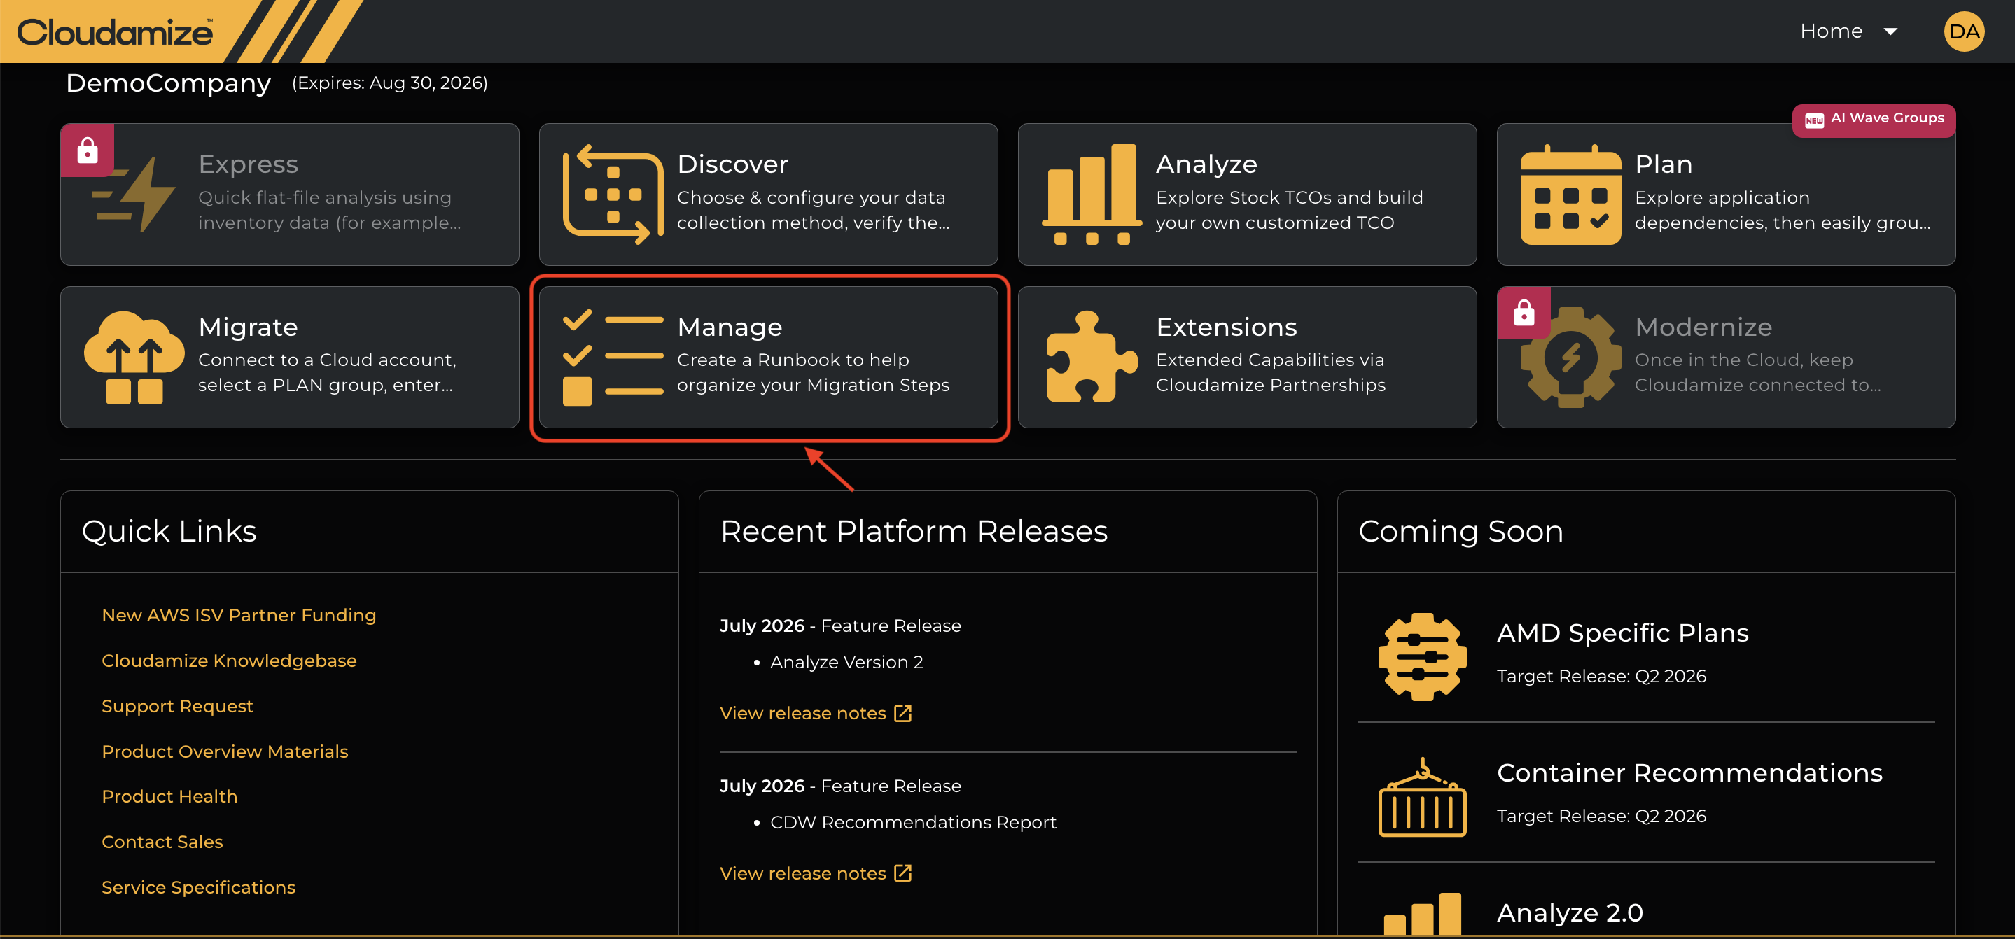This screenshot has width=2015, height=939.
Task: Click the Extensions puzzle piece icon
Action: (1092, 358)
